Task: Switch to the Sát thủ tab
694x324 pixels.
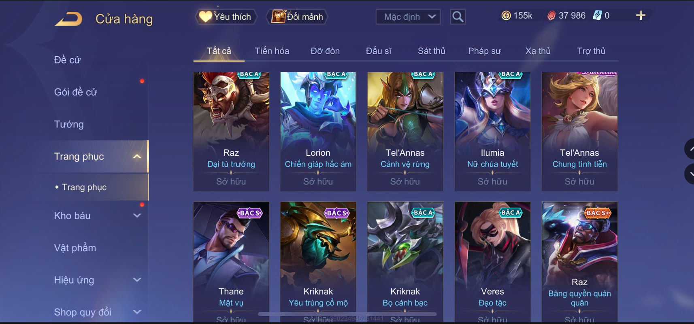Action: (431, 51)
